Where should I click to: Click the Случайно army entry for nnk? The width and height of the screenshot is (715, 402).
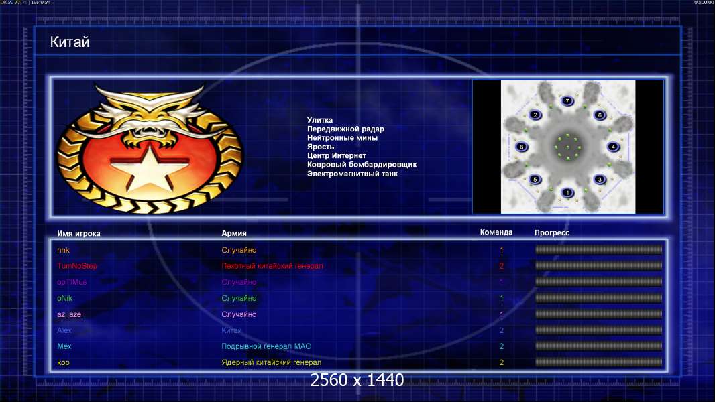[239, 250]
